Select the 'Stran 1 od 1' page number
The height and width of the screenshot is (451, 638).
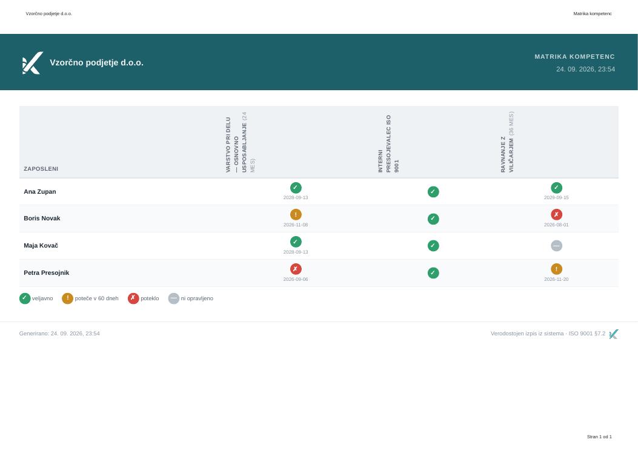[599, 436]
